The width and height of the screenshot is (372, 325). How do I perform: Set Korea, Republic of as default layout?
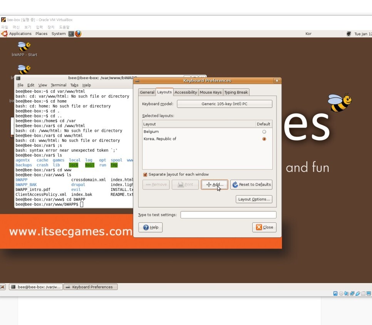(x=264, y=139)
